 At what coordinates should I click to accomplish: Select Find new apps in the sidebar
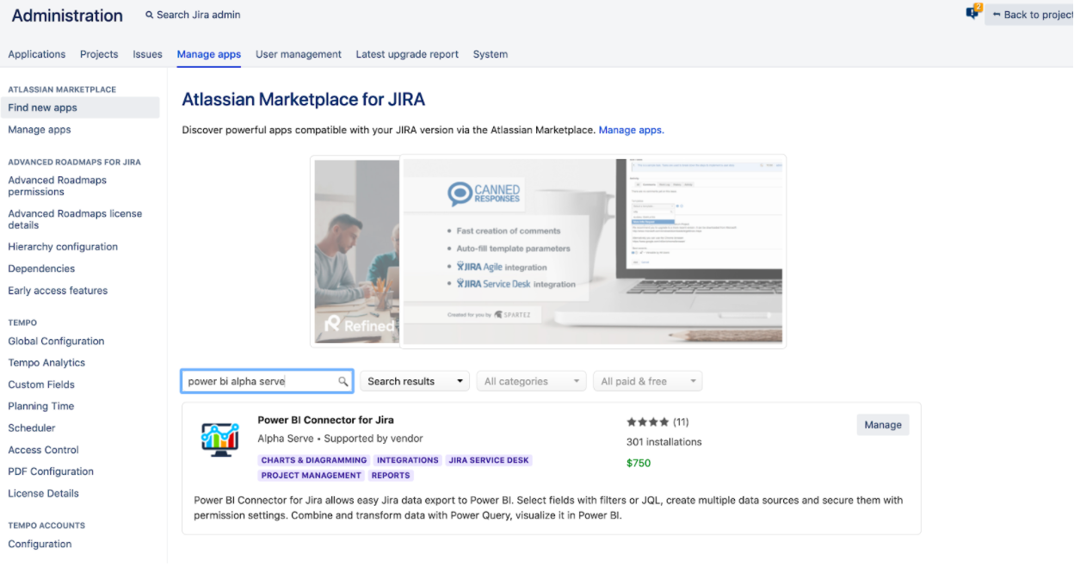79,108
